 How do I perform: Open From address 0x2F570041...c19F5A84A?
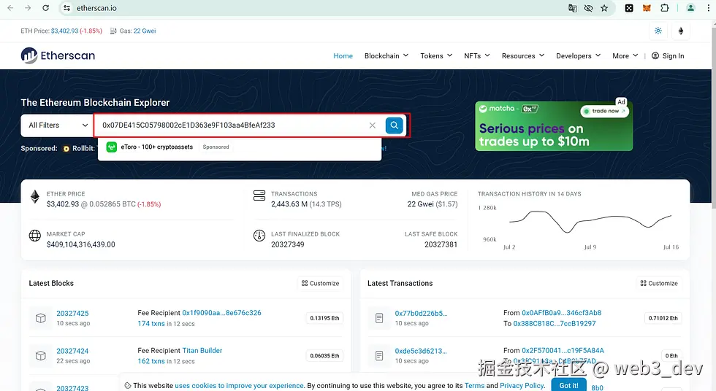563,350
